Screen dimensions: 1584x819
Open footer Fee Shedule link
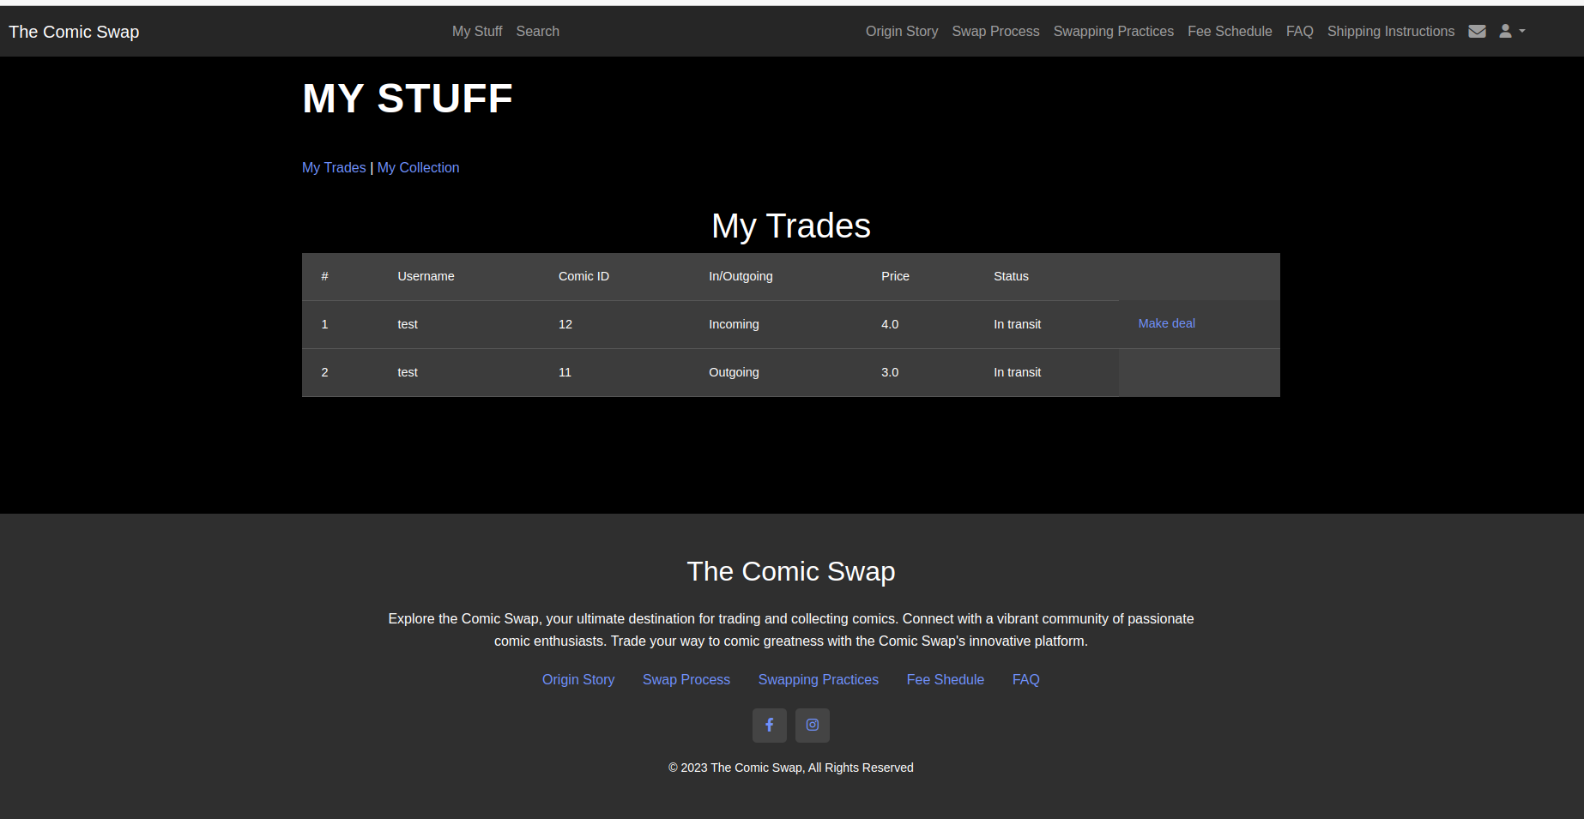click(945, 679)
